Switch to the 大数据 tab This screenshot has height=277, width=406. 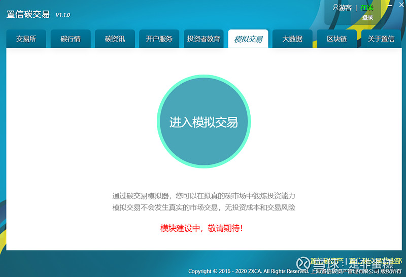pyautogui.click(x=292, y=39)
